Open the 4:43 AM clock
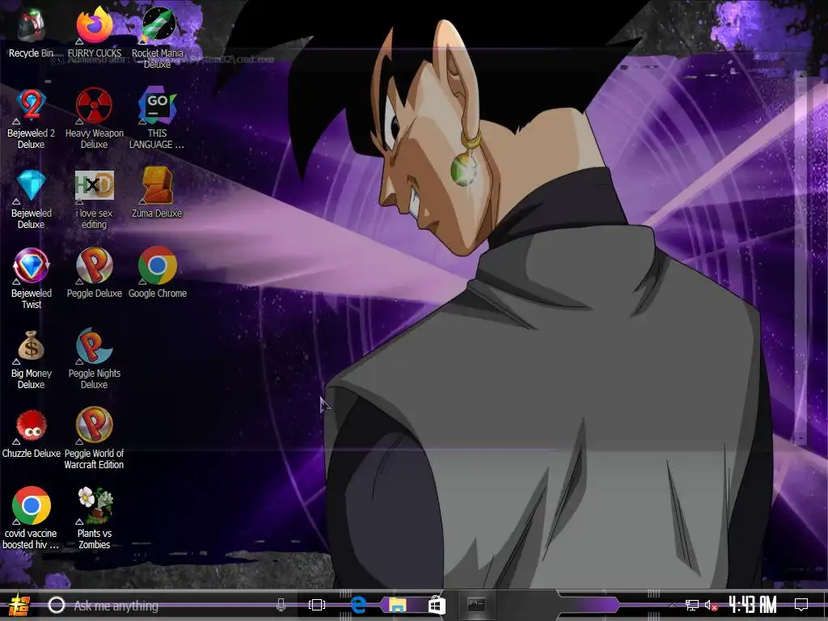The width and height of the screenshot is (828, 621). [753, 605]
